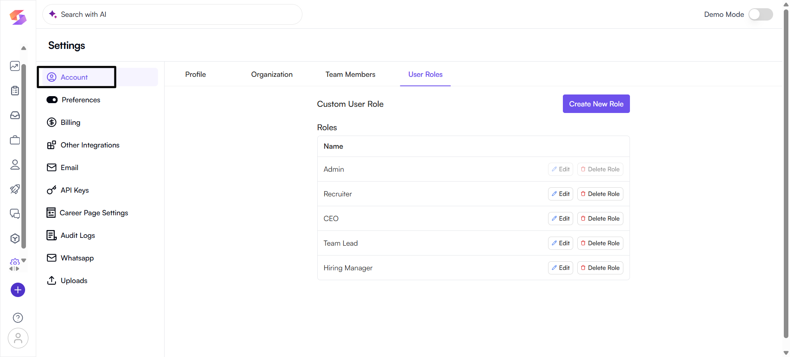This screenshot has width=790, height=357.
Task: Click the purple plus add button
Action: [x=18, y=290]
